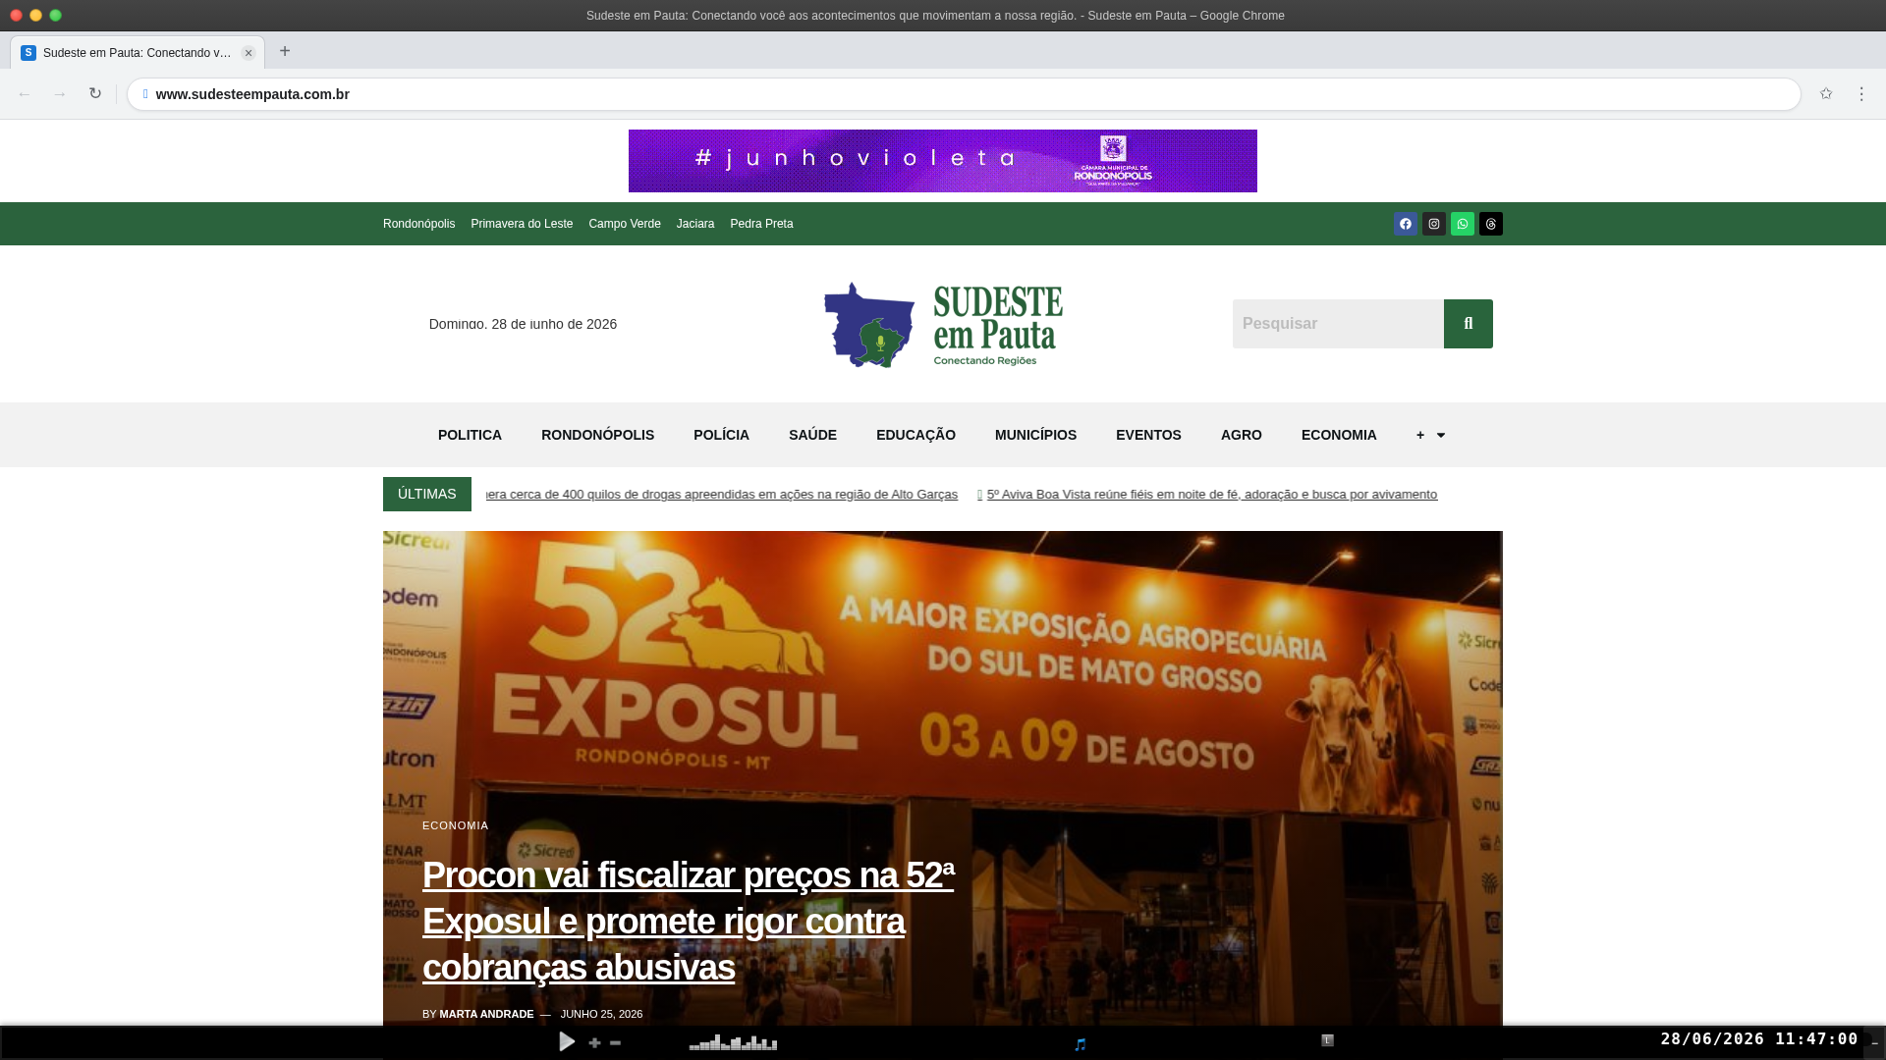
Task: Select the AGRO menu item
Action: [x=1242, y=435]
